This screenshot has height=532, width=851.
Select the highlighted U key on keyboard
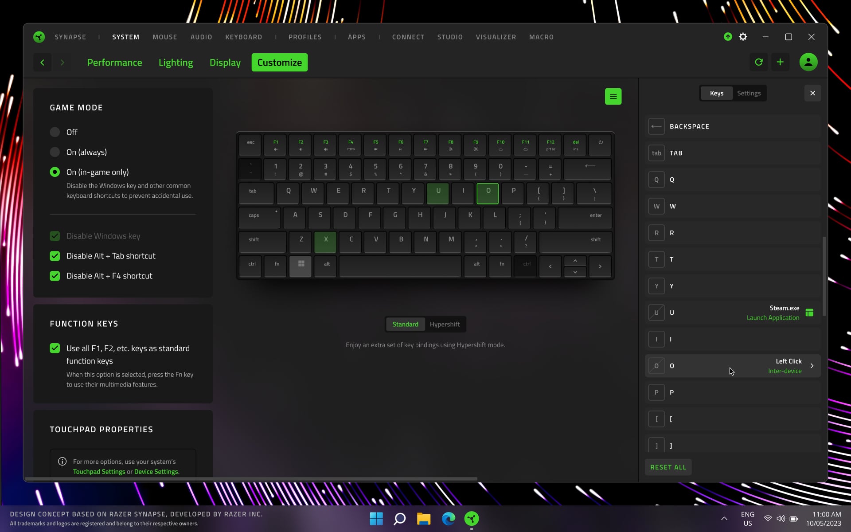click(x=438, y=193)
